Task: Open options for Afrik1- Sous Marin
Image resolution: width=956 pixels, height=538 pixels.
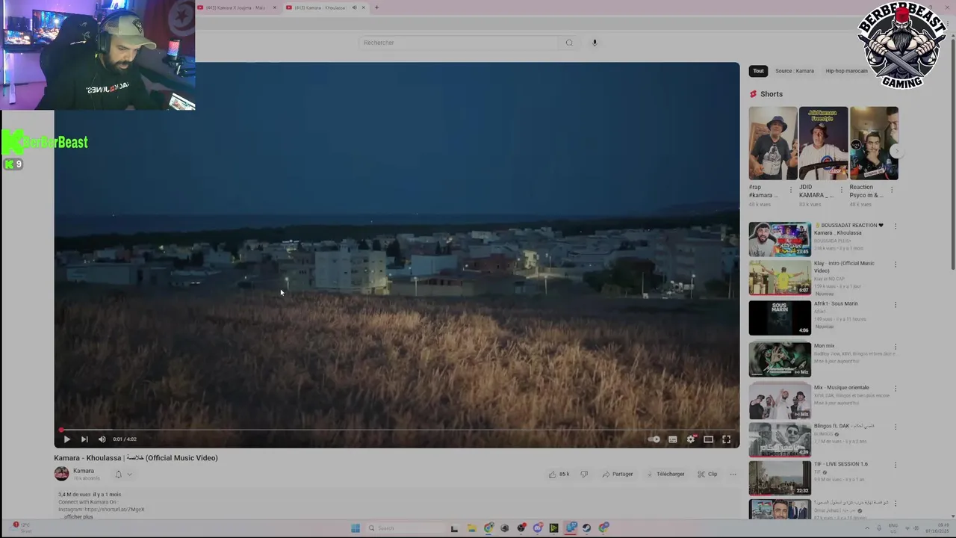Action: tap(896, 305)
